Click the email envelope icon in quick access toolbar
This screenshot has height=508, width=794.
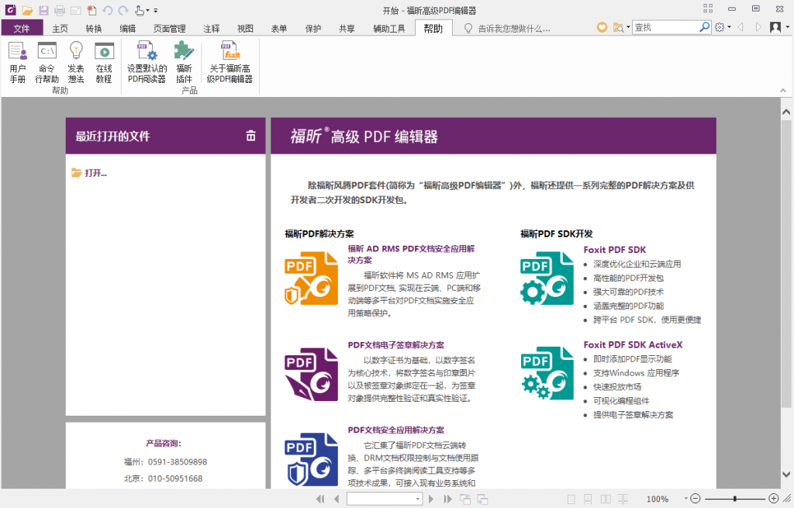[75, 10]
